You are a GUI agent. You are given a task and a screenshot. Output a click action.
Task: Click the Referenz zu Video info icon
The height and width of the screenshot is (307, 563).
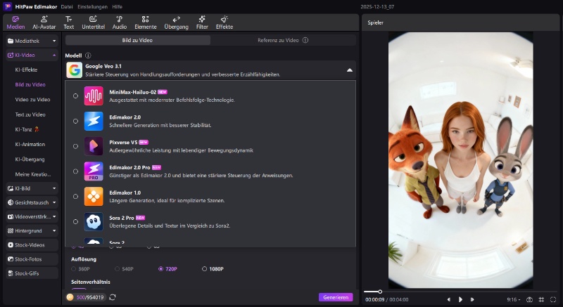coord(305,40)
